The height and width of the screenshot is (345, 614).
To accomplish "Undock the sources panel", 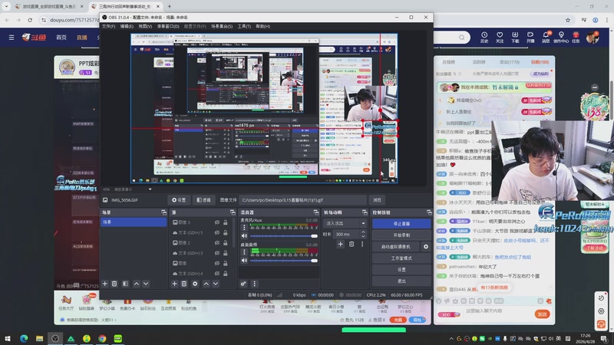I will (233, 212).
